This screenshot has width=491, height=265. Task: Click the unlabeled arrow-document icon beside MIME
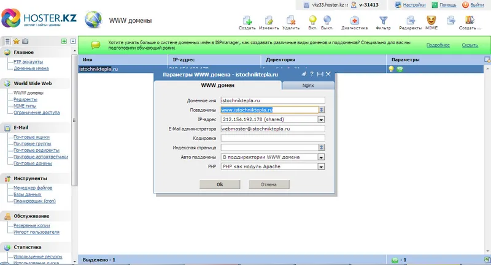(x=451, y=21)
